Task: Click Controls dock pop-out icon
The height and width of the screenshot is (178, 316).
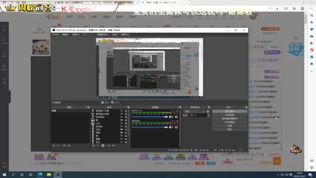Action: [246, 107]
